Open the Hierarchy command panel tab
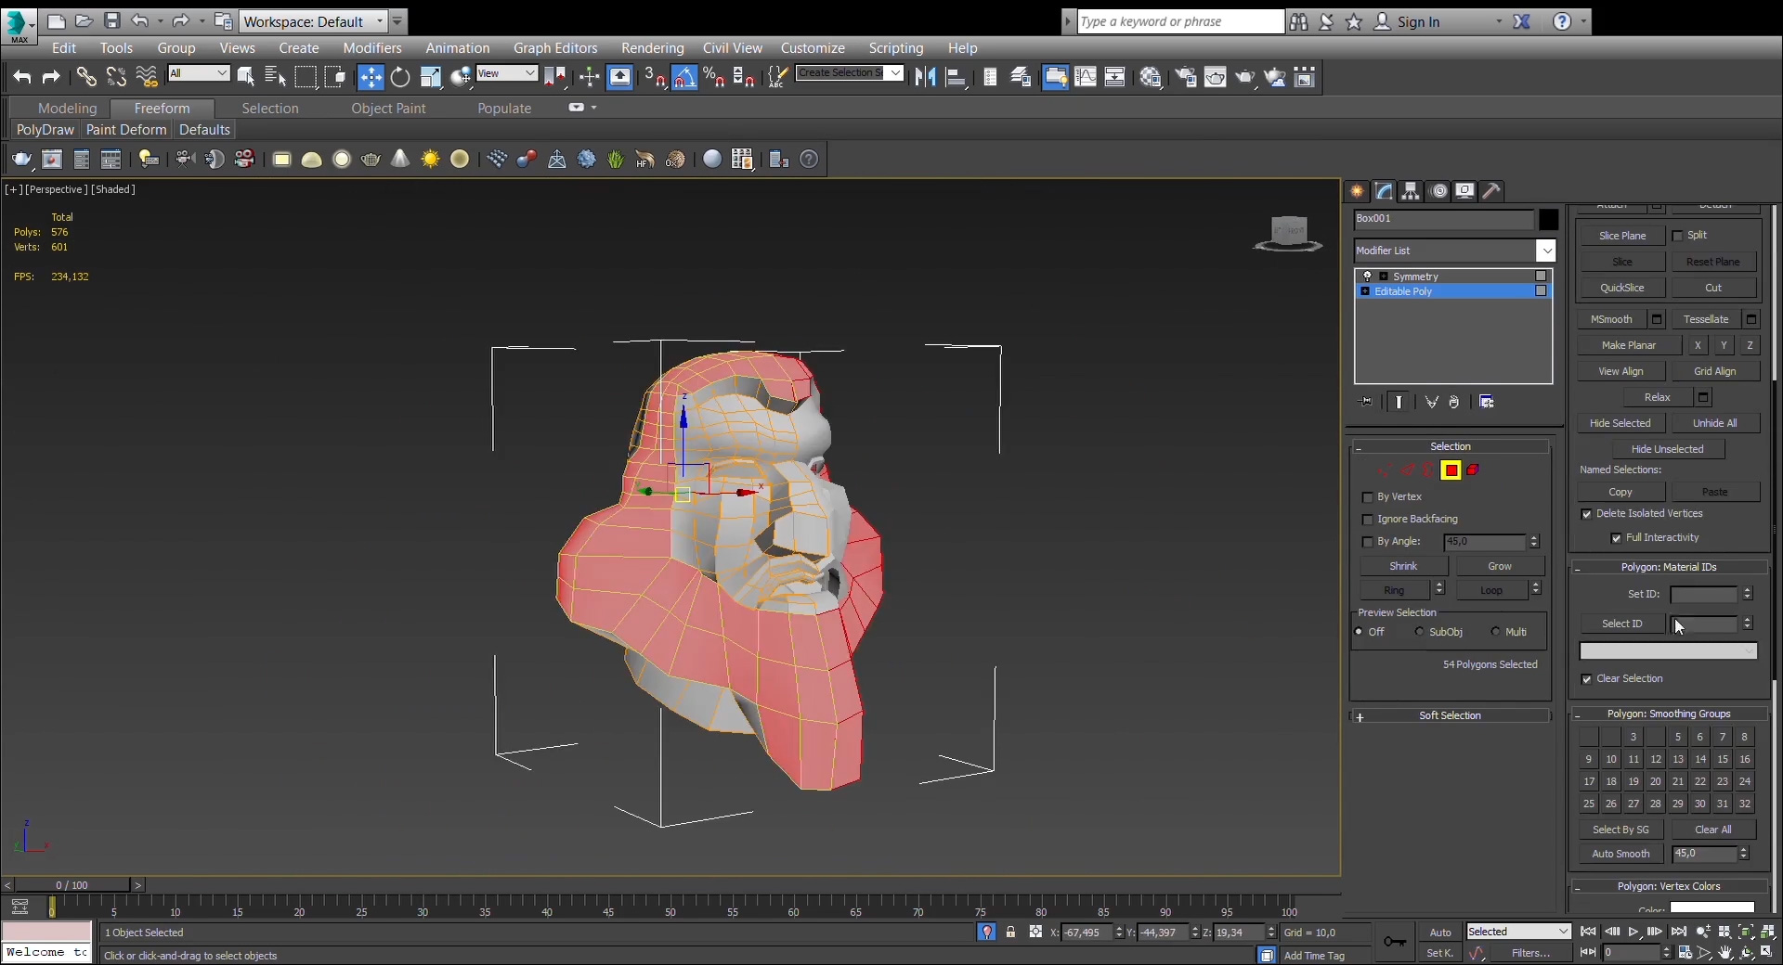This screenshot has height=965, width=1783. tap(1411, 191)
